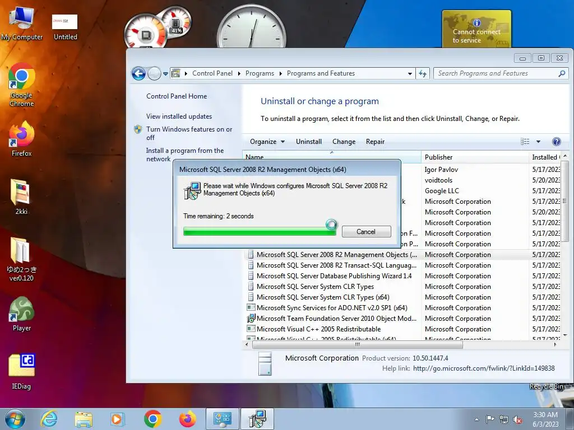Select Microsoft SQL Server System CLR Types (x64)

322,297
